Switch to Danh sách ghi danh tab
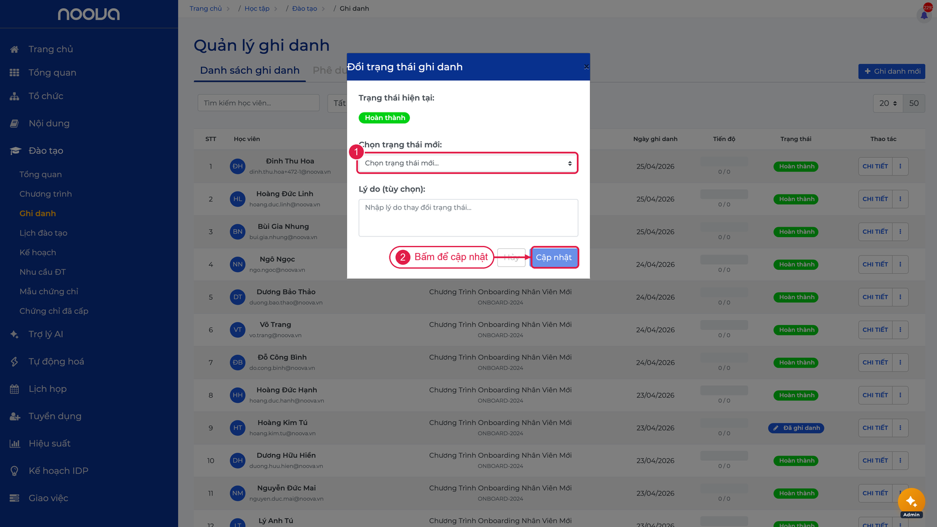 (250, 70)
